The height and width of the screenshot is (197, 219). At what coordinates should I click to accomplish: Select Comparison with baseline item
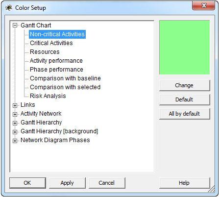pos(65,78)
